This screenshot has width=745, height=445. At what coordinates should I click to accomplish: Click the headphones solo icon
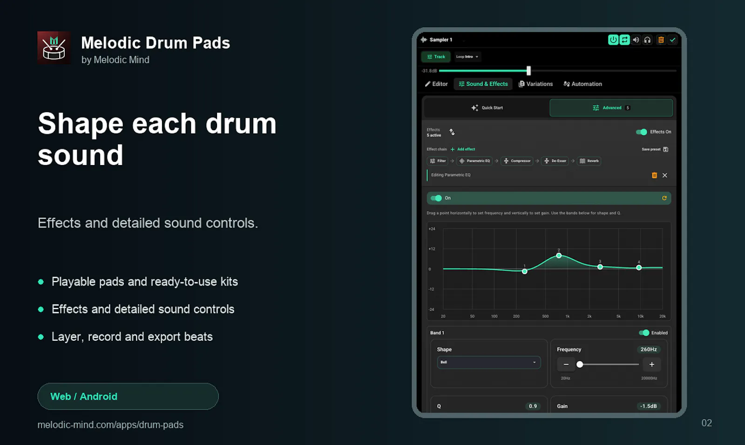(647, 40)
